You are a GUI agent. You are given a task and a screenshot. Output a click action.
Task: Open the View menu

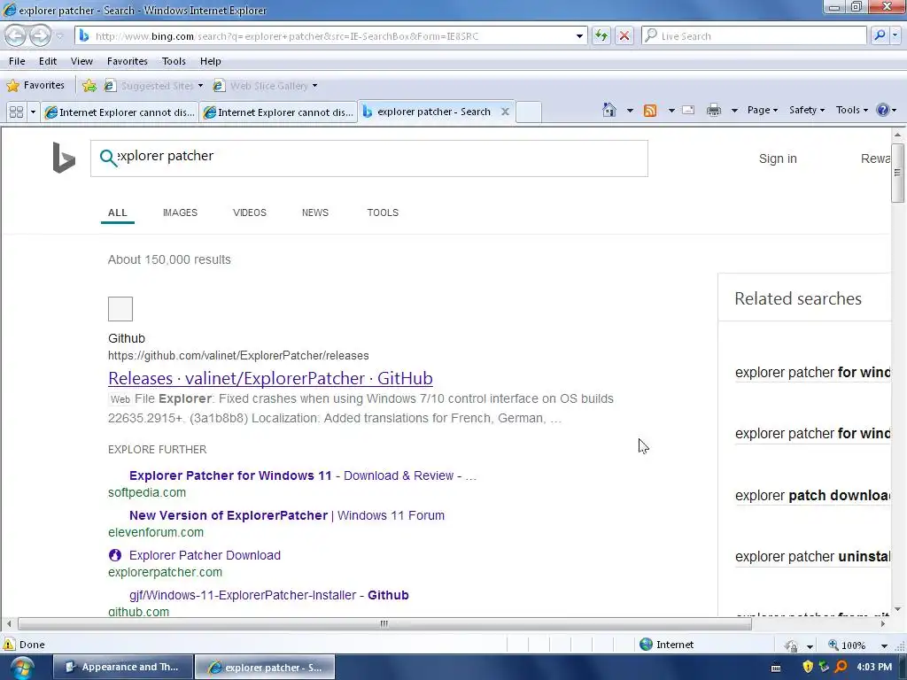[81, 61]
